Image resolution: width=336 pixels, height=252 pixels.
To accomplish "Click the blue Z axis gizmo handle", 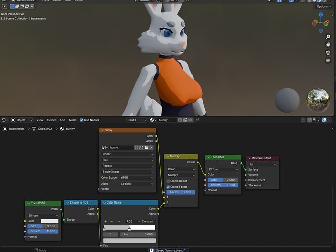I will [321, 14].
